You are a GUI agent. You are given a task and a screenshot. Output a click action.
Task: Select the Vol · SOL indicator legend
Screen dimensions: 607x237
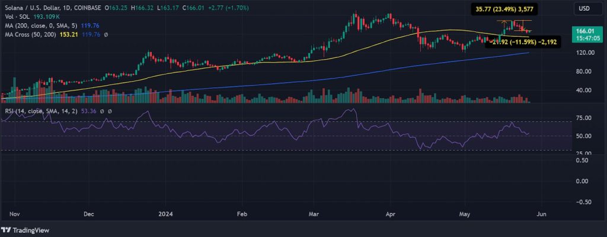click(x=16, y=17)
